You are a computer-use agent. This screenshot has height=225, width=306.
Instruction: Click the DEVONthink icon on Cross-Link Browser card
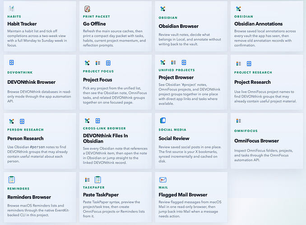[98, 121]
